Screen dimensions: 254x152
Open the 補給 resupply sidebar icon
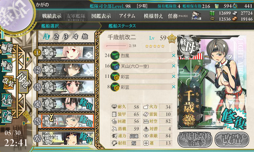point(7,65)
